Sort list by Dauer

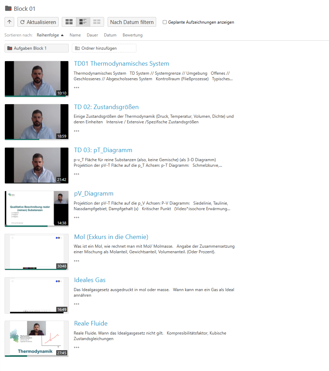click(92, 35)
